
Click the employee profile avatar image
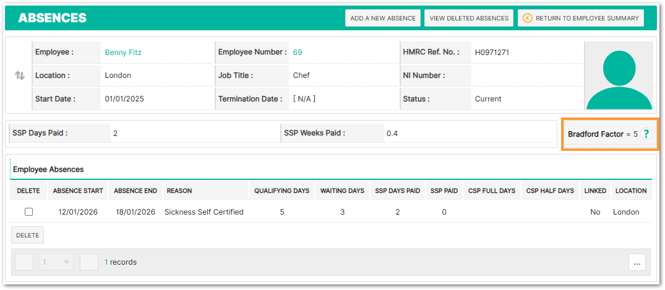click(x=619, y=76)
